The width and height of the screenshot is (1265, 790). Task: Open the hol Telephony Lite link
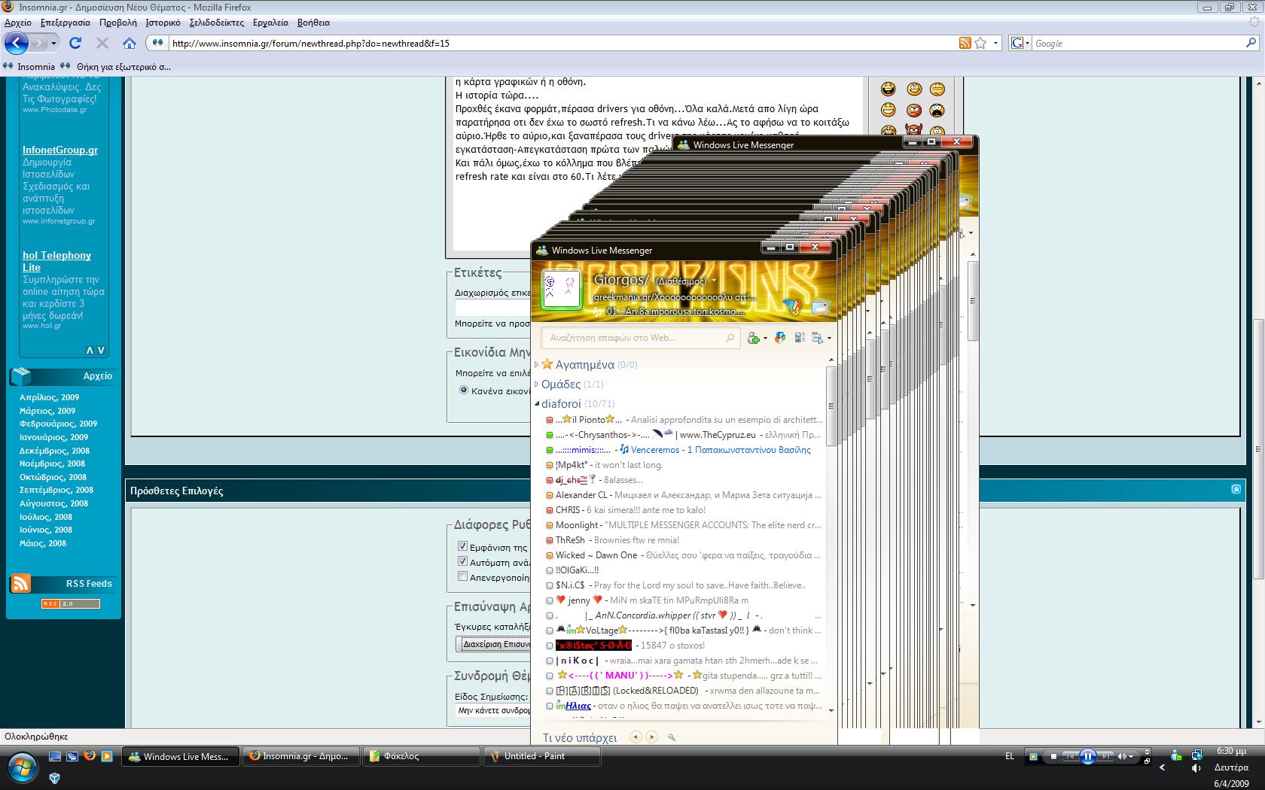[56, 261]
